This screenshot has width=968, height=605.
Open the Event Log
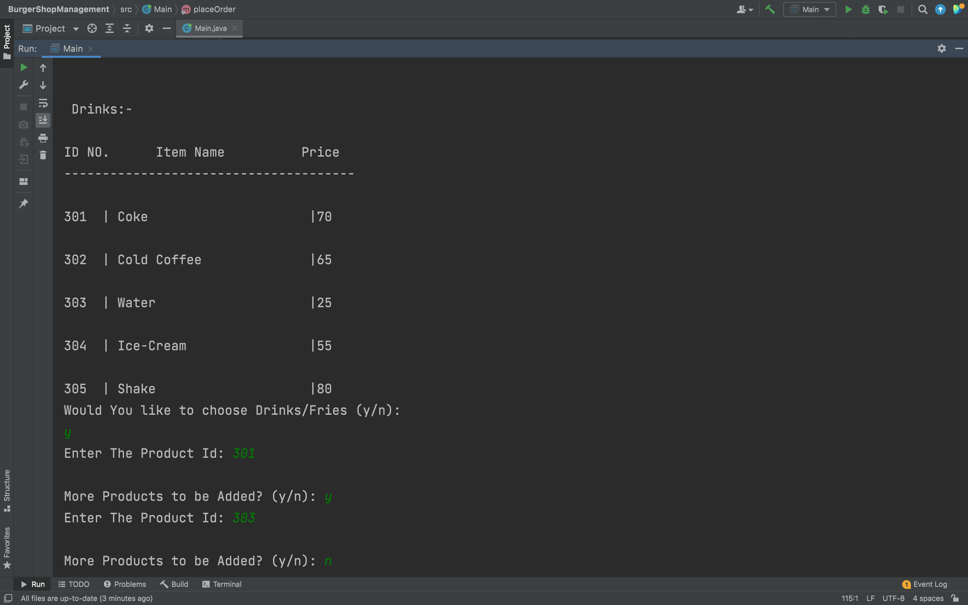pos(925,584)
